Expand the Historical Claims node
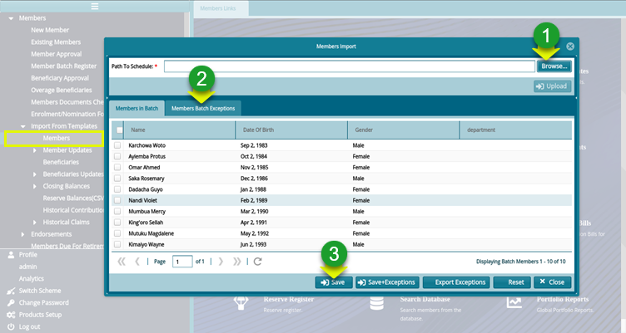 (x=35, y=222)
